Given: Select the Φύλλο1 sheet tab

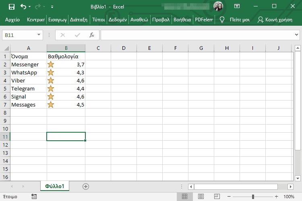Looking at the screenshot, I should click(55, 186).
